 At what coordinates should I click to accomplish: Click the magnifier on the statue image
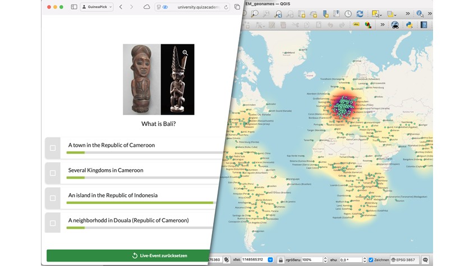point(185,53)
